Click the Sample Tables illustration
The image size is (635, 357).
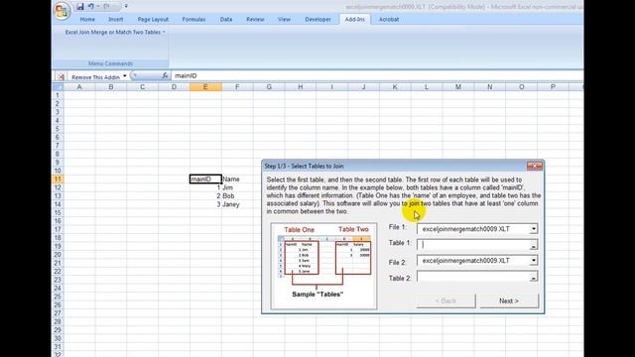click(x=323, y=266)
